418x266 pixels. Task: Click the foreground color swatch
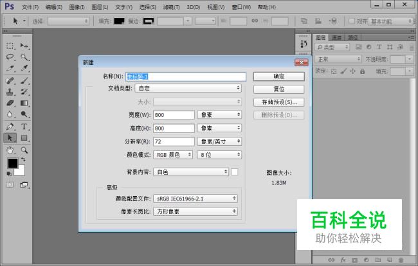pos(12,163)
